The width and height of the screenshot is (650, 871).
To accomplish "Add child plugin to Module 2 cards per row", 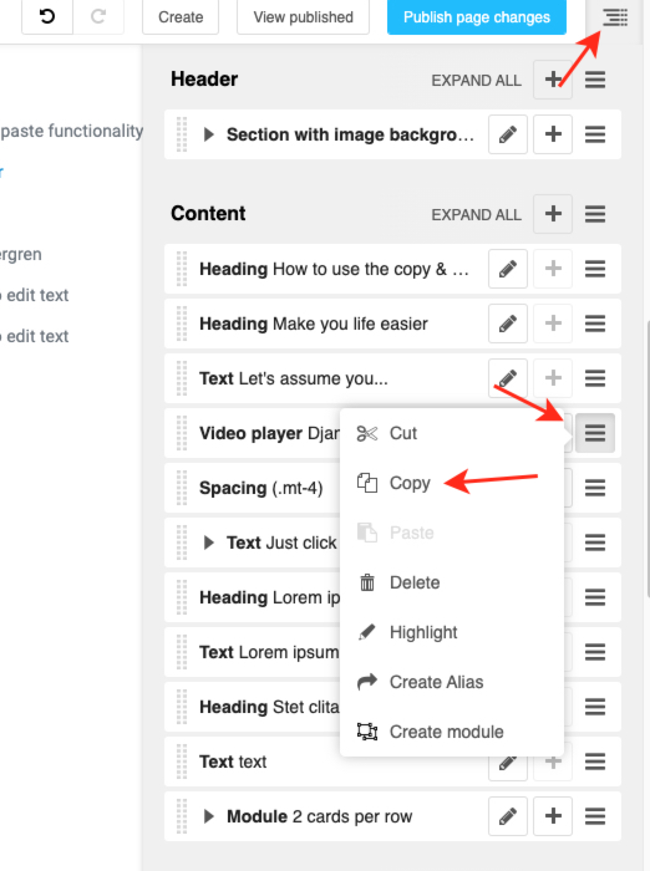I will point(552,816).
